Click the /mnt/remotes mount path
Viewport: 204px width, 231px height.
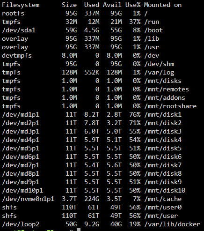point(167,89)
